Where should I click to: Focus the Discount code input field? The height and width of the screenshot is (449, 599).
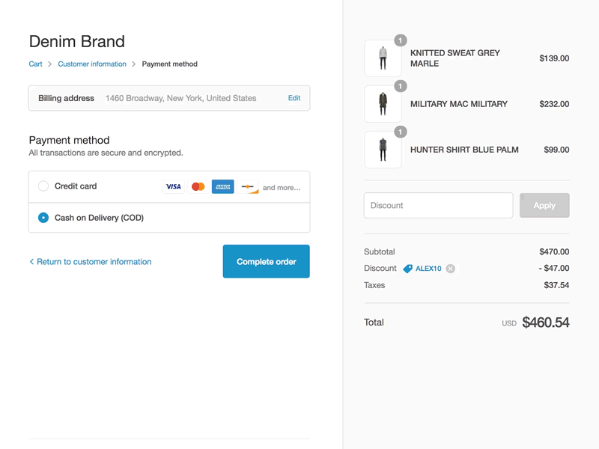[x=439, y=205]
